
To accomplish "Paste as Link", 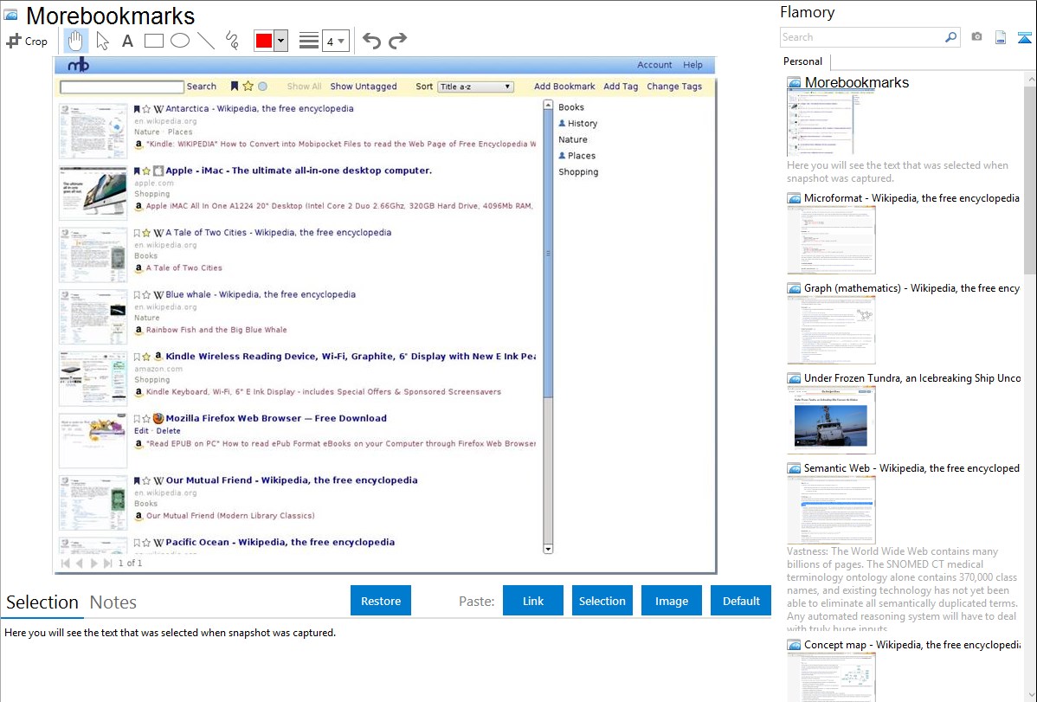I will point(533,601).
